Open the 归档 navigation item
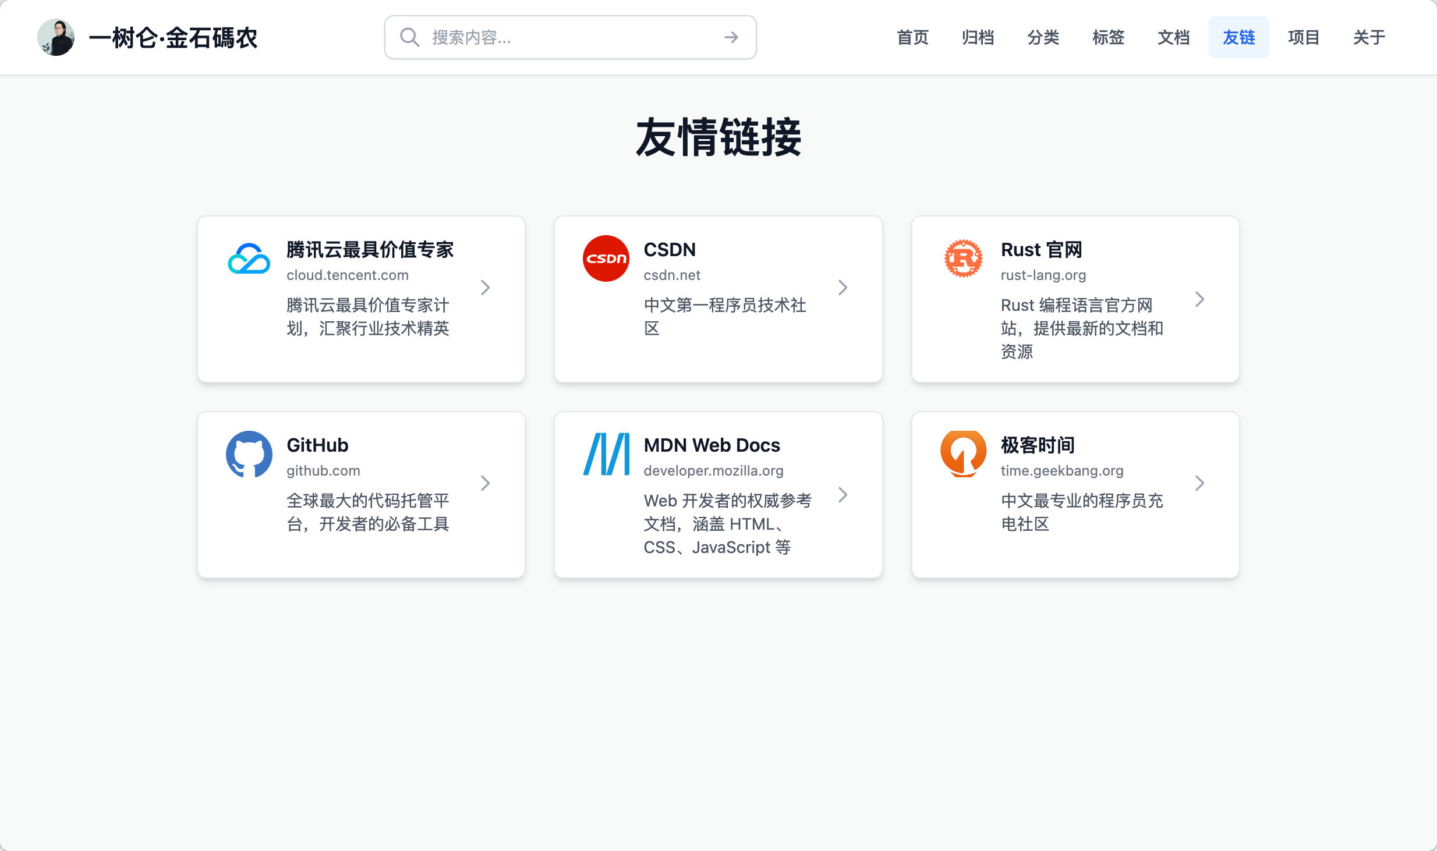The image size is (1437, 851). pyautogui.click(x=978, y=37)
